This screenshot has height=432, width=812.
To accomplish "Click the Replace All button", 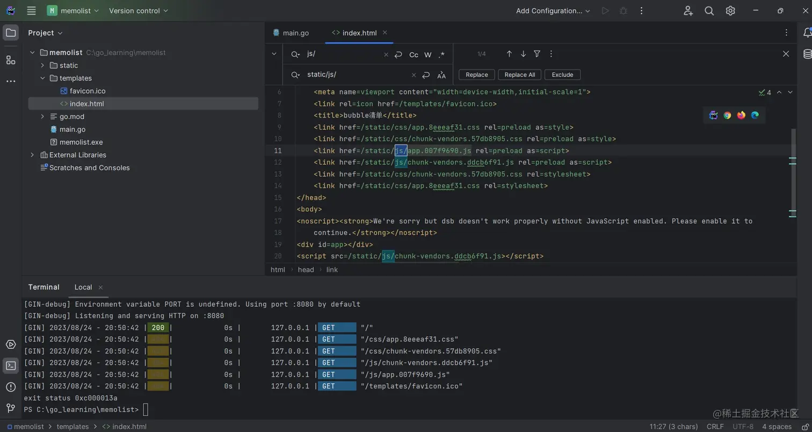I will pos(519,75).
